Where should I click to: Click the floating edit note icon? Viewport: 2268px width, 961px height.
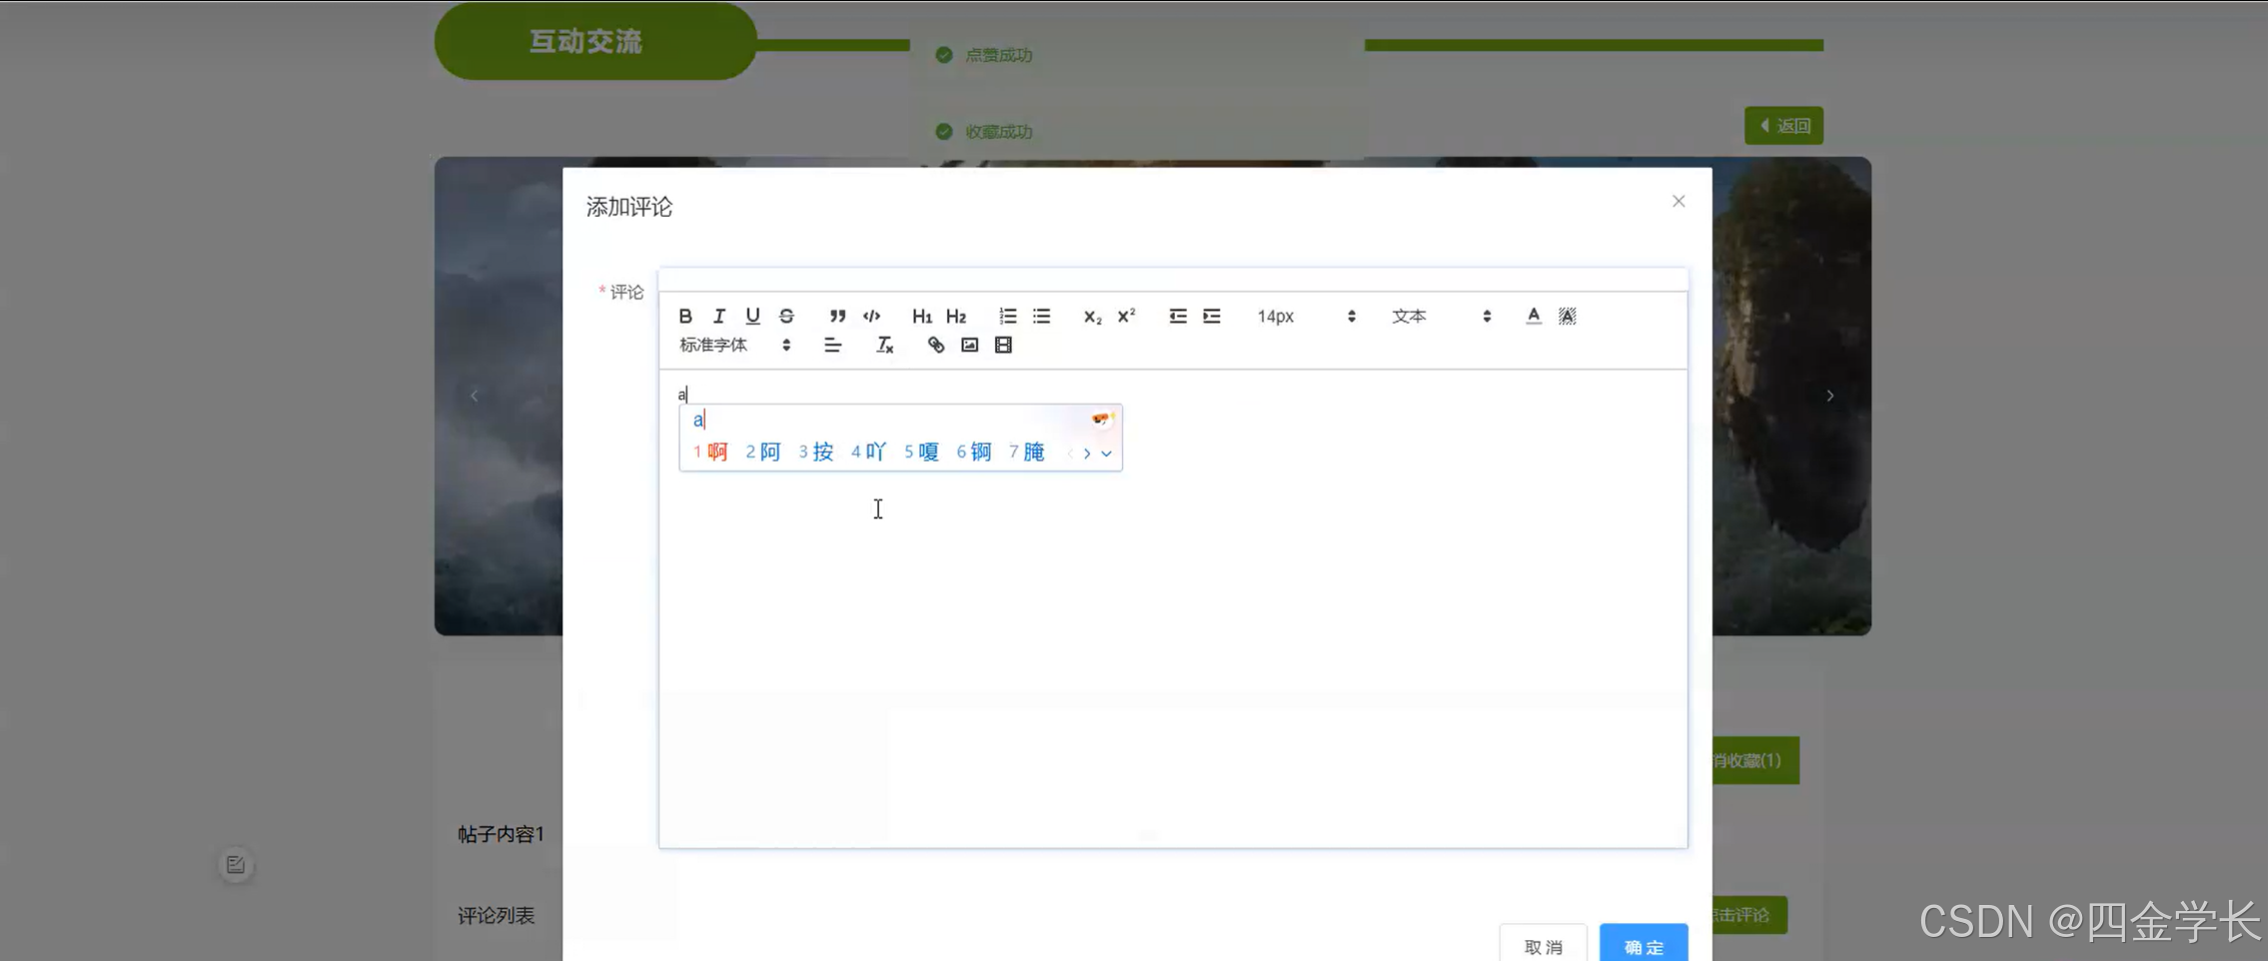[236, 865]
